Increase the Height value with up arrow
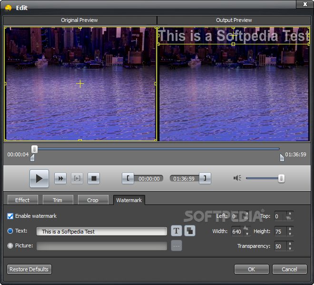314x285 pixels. point(290,229)
